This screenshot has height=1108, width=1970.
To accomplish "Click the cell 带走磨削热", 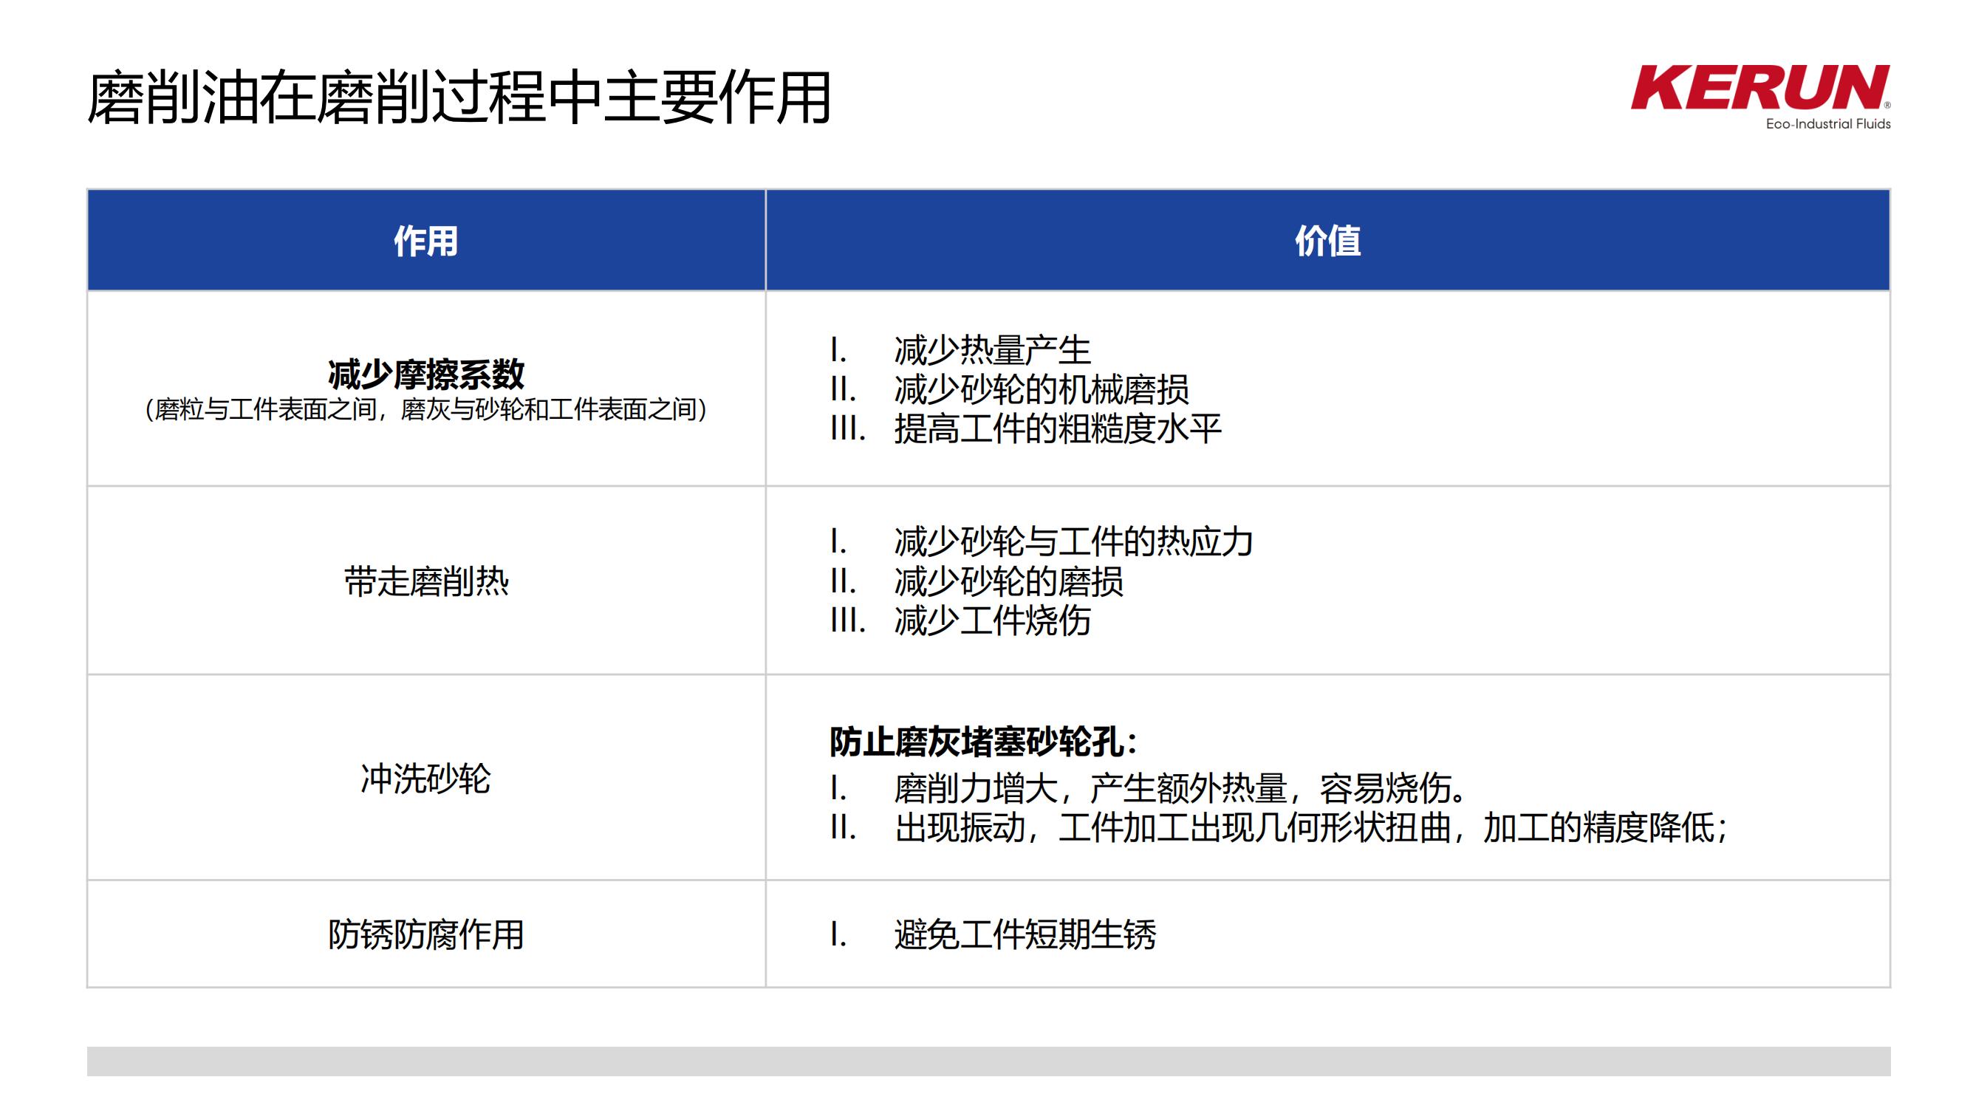I will point(426,582).
